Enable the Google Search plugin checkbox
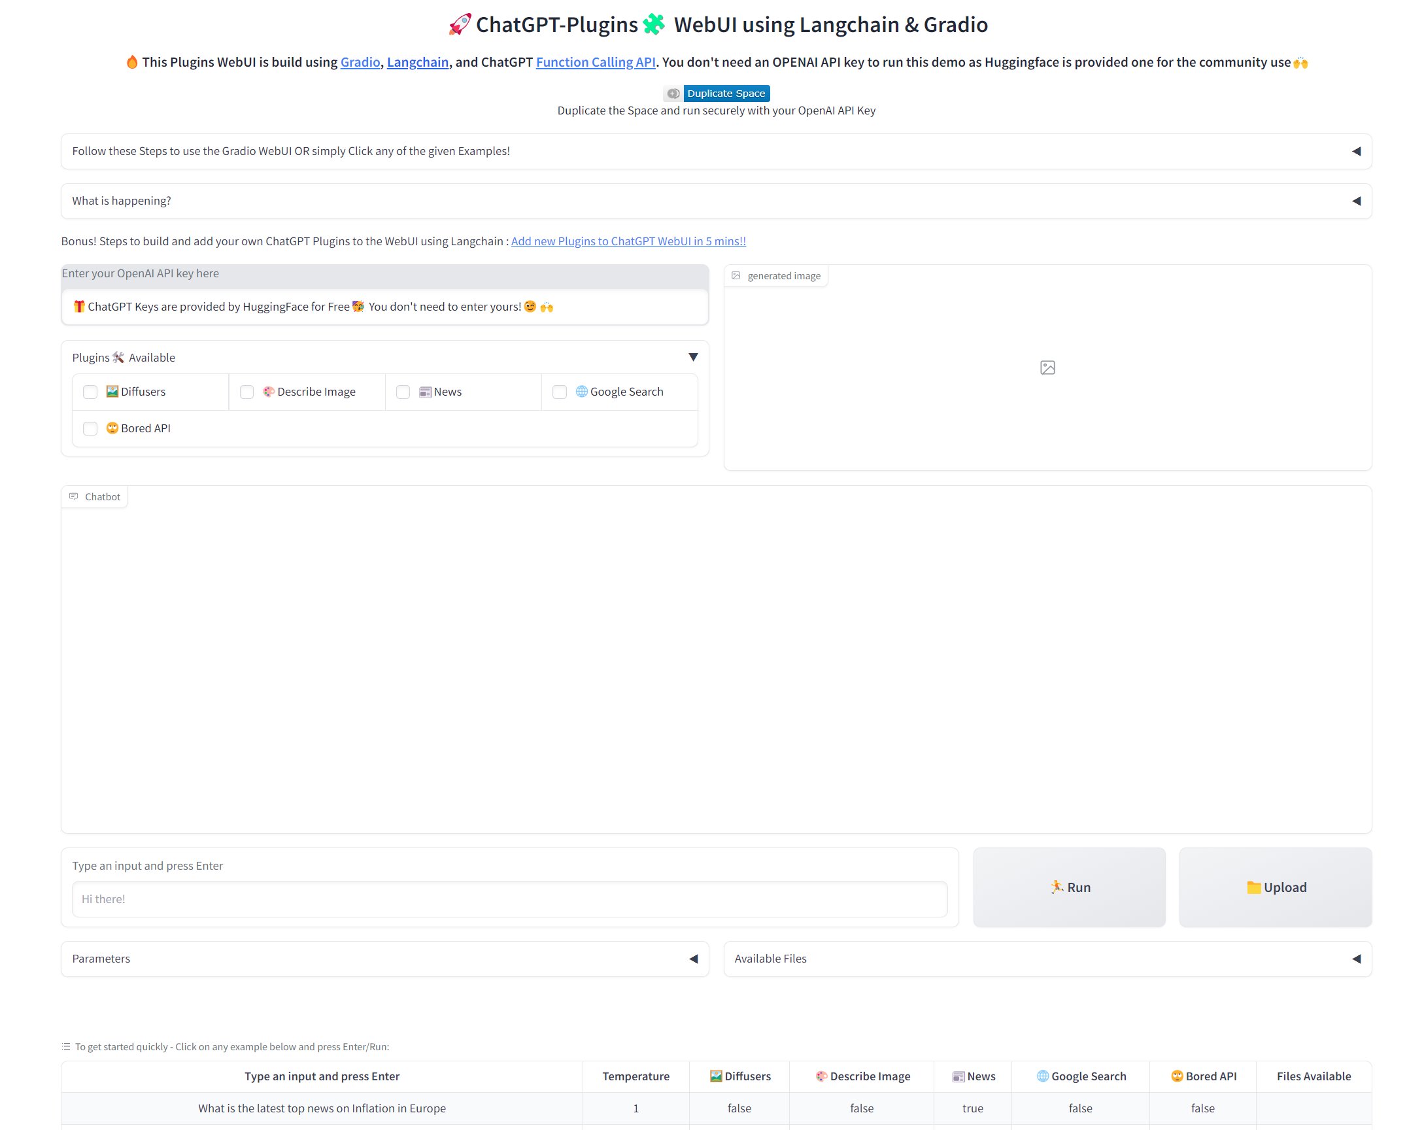Image resolution: width=1424 pixels, height=1130 pixels. click(560, 392)
